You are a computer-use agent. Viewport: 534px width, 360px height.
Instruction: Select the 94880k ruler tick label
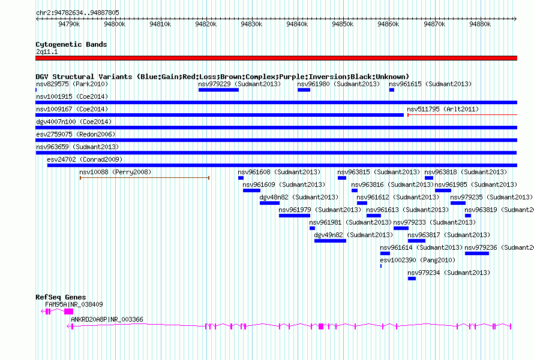480,24
